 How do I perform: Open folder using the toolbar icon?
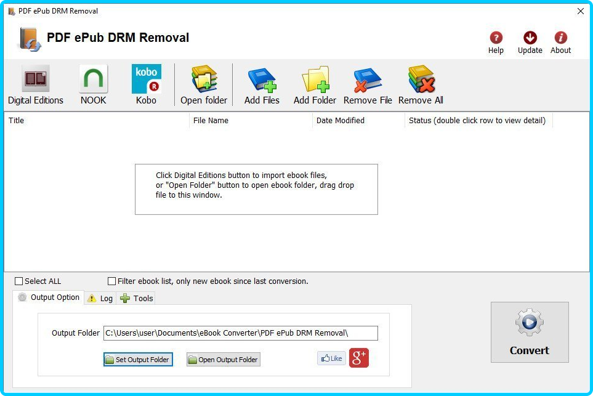204,79
